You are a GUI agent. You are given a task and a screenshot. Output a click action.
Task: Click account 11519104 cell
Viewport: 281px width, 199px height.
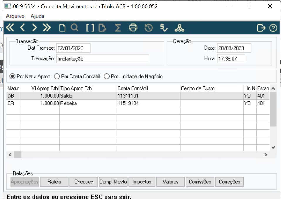coord(148,103)
